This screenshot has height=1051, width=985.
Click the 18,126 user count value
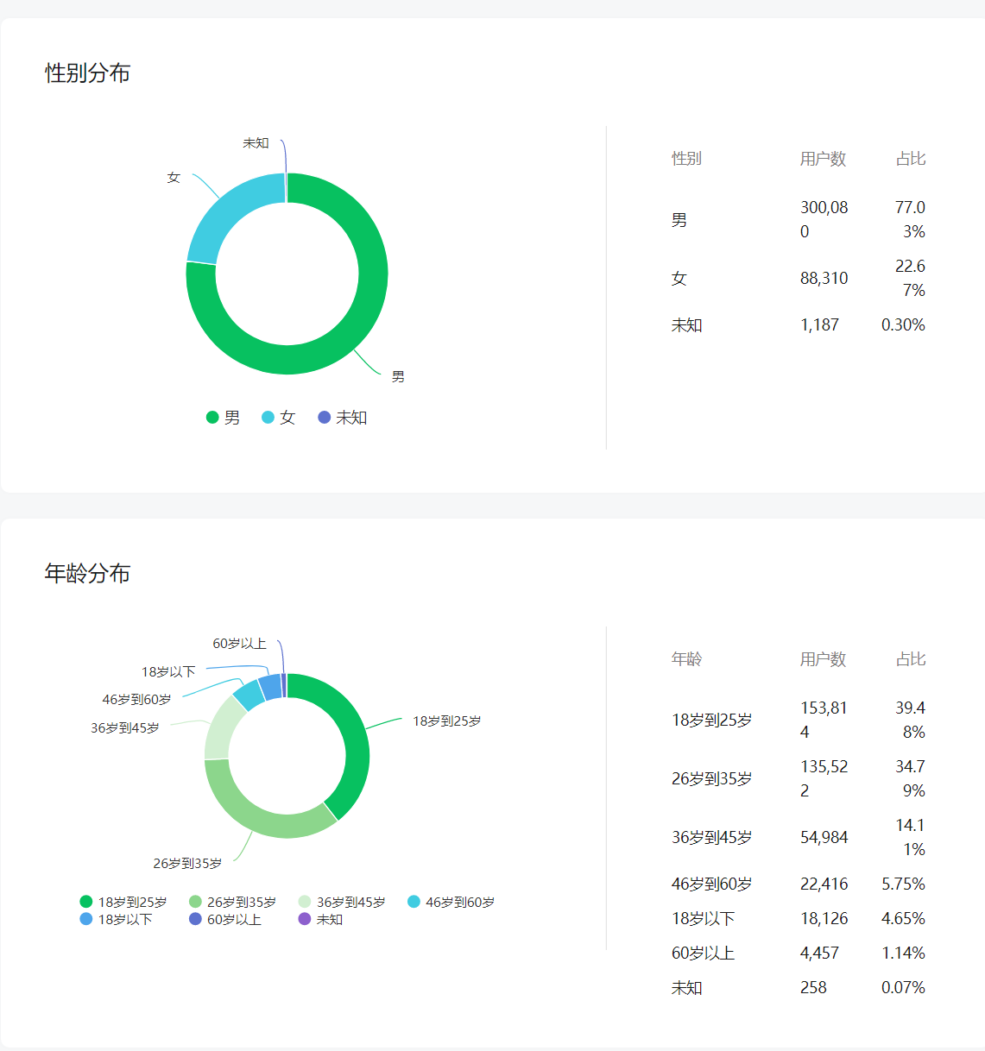point(824,919)
